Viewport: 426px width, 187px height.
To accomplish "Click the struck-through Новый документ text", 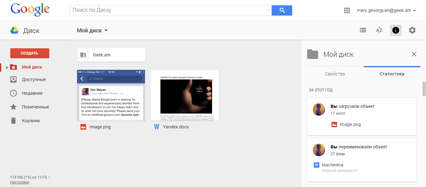I will tap(340, 170).
